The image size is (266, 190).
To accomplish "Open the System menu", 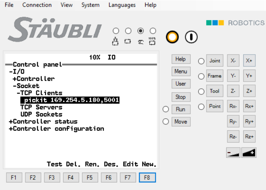I will 91,5.
